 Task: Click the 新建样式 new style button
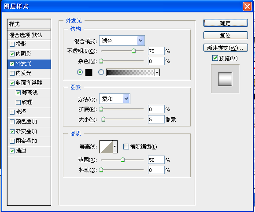(x=225, y=48)
